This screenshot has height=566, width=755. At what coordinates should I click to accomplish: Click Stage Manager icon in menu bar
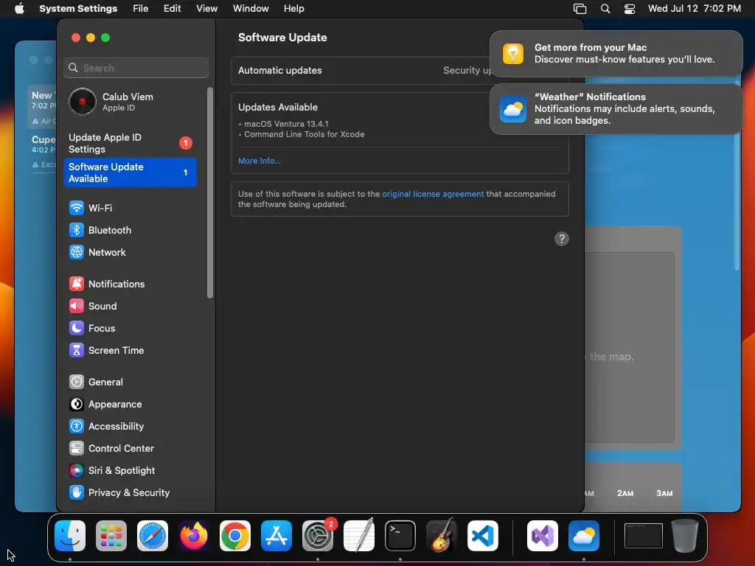580,9
